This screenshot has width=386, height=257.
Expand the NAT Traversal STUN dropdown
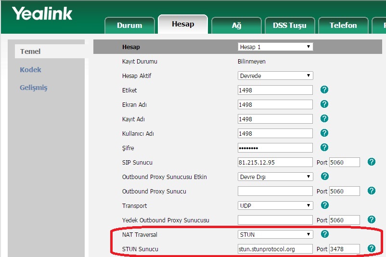click(x=275, y=234)
